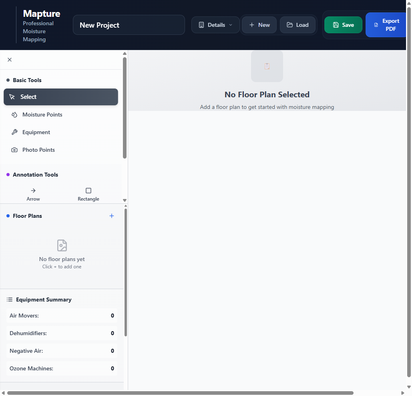Click the Annotation Tools section heading

click(x=36, y=175)
